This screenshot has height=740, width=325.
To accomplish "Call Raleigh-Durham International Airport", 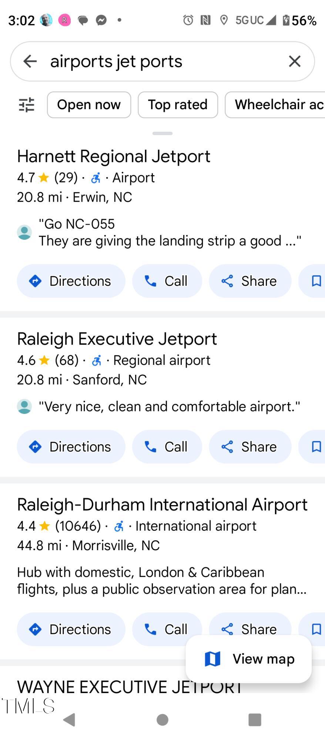I will (x=167, y=629).
